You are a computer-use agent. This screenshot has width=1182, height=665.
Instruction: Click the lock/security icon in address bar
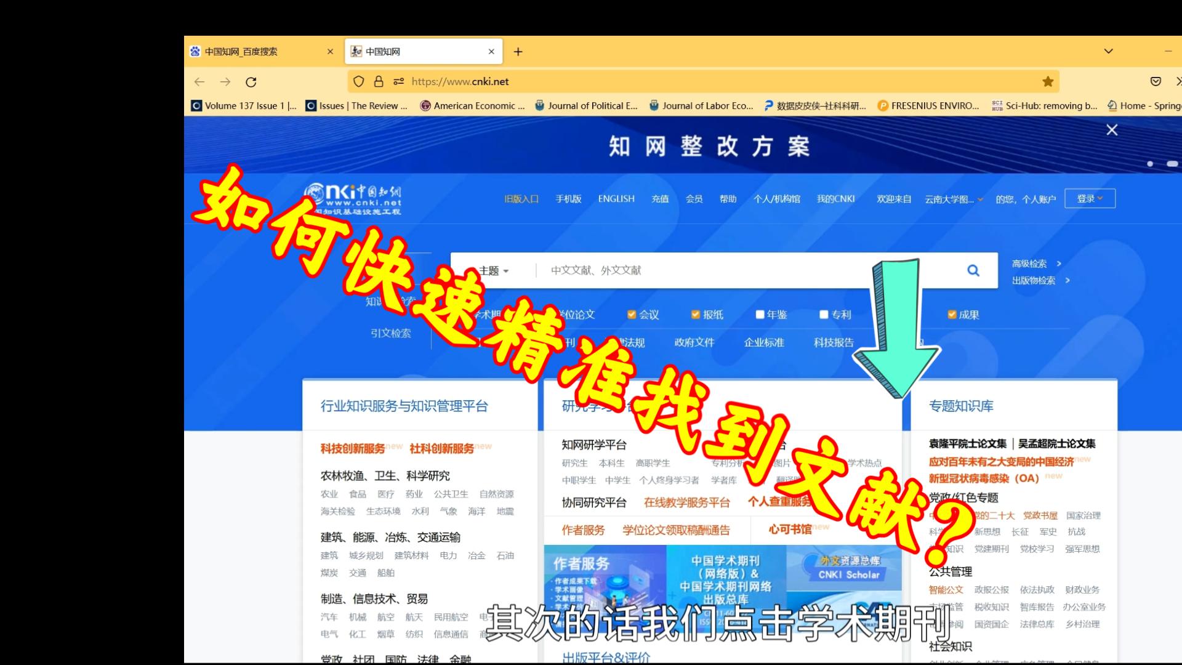click(x=379, y=81)
